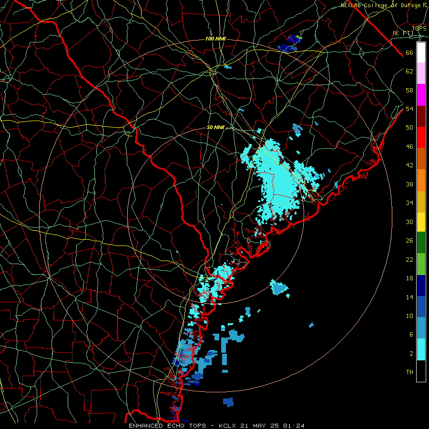This screenshot has height=429, width=429.
Task: Select the 26 legend value
Action: pyautogui.click(x=409, y=241)
